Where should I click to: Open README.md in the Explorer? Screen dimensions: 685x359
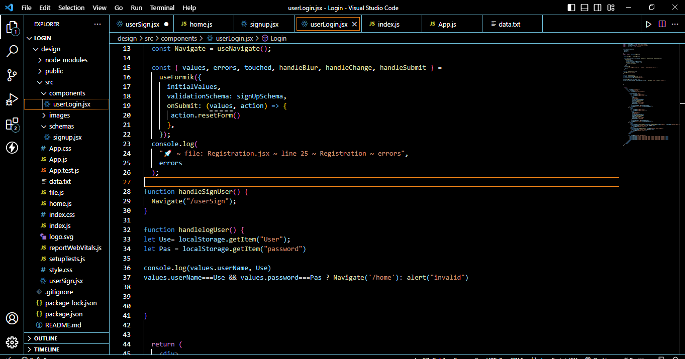coord(66,325)
